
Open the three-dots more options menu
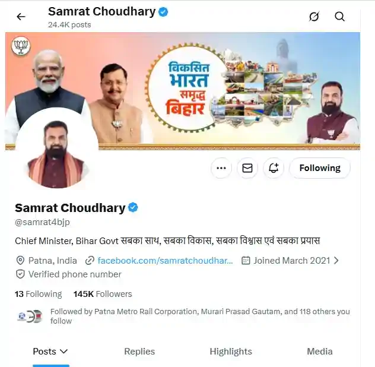coord(221,168)
